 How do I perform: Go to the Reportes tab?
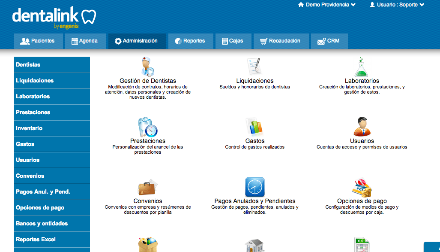click(x=190, y=41)
